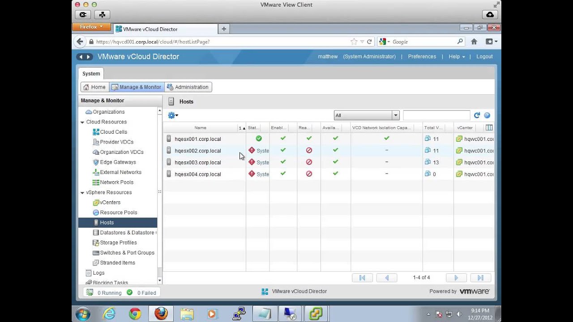Go to next page of hosts

[456, 278]
